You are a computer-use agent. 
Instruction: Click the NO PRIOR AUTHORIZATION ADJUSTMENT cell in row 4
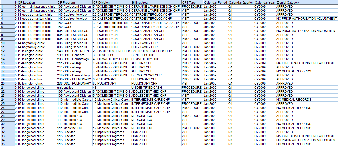[x=304, y=19]
